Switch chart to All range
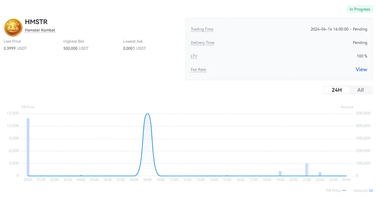This screenshot has width=378, height=197. coord(360,90)
